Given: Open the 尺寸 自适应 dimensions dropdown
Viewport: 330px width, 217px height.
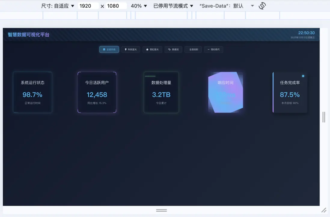Looking at the screenshot, I should [58, 6].
